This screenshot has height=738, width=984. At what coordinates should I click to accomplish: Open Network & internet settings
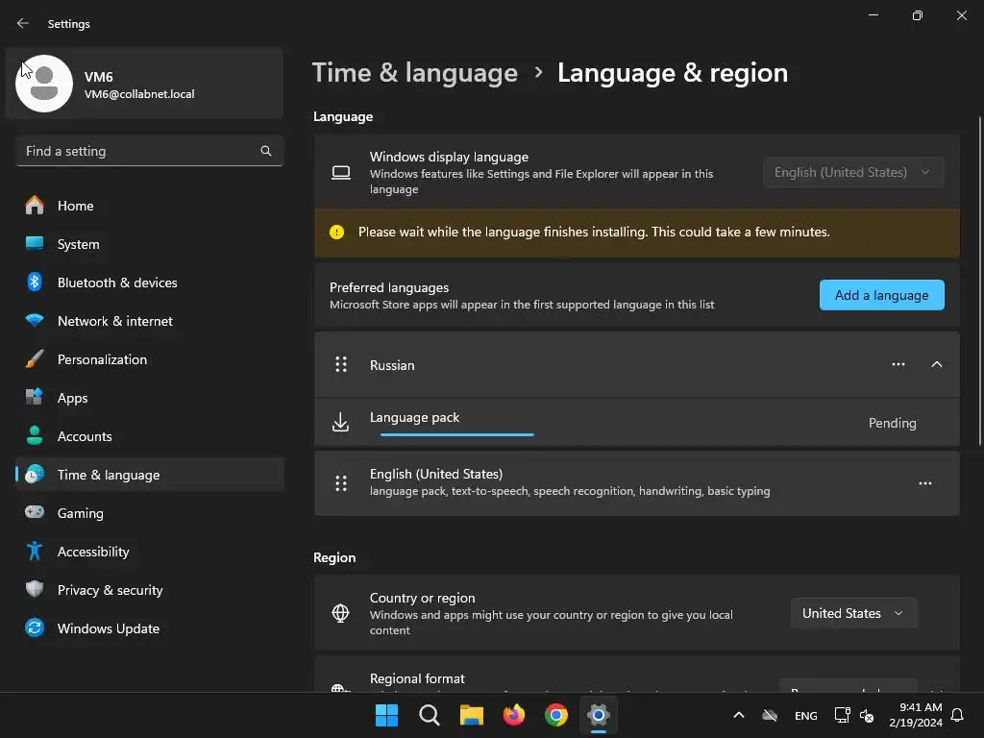[x=149, y=321]
